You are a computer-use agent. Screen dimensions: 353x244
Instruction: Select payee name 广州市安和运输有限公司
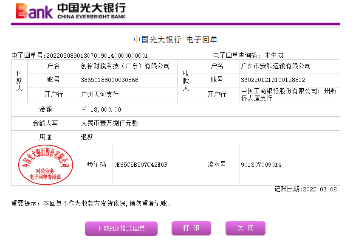276,66
